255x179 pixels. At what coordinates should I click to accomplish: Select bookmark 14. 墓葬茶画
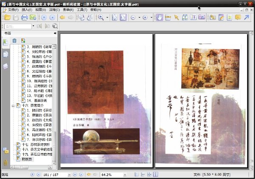click(x=37, y=101)
